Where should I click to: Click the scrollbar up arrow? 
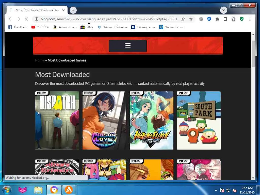[253, 34]
